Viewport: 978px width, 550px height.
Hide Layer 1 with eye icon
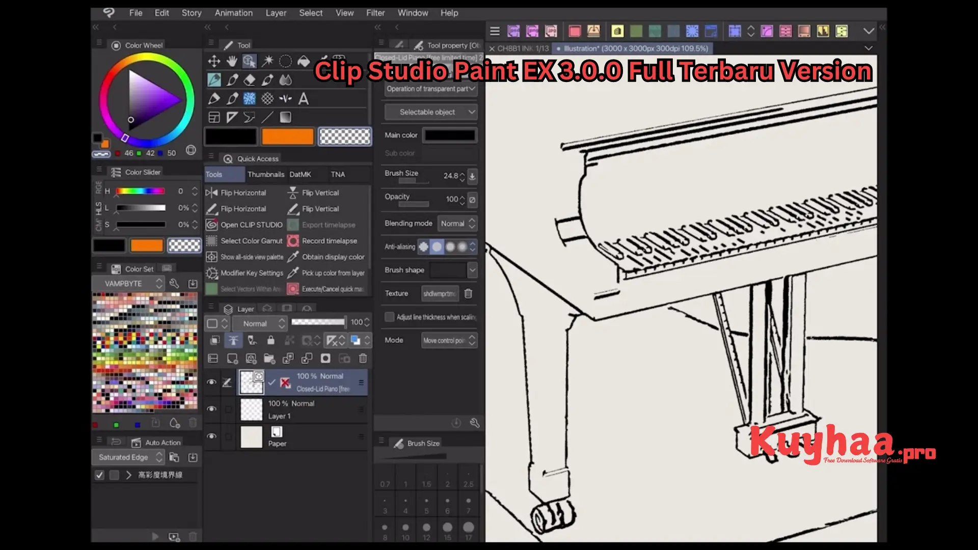(x=211, y=409)
